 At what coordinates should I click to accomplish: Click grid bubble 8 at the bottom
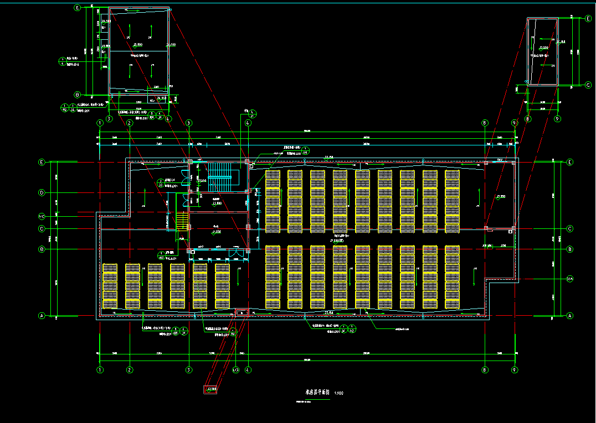pos(485,370)
